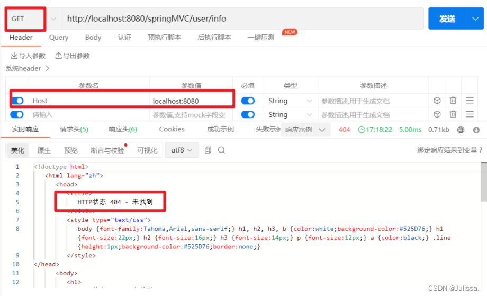Image resolution: width=487 pixels, height=296 pixels.
Task: Click the 5.00ms response time text
Action: [410, 130]
